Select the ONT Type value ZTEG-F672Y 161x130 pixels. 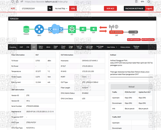[x=31, y=122]
